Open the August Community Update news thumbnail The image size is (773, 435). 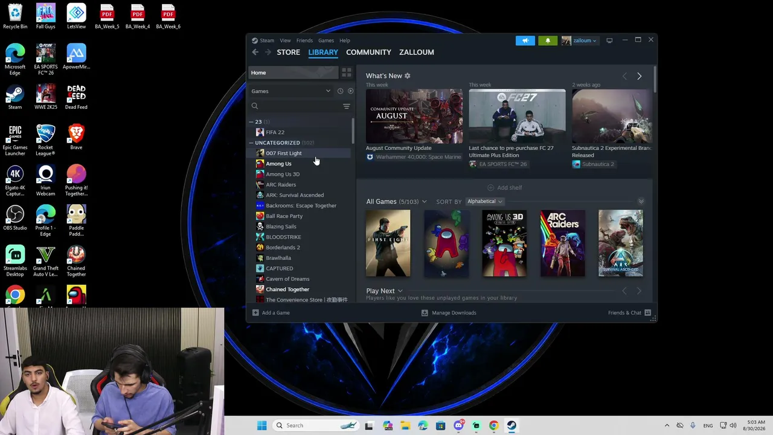[x=414, y=117]
